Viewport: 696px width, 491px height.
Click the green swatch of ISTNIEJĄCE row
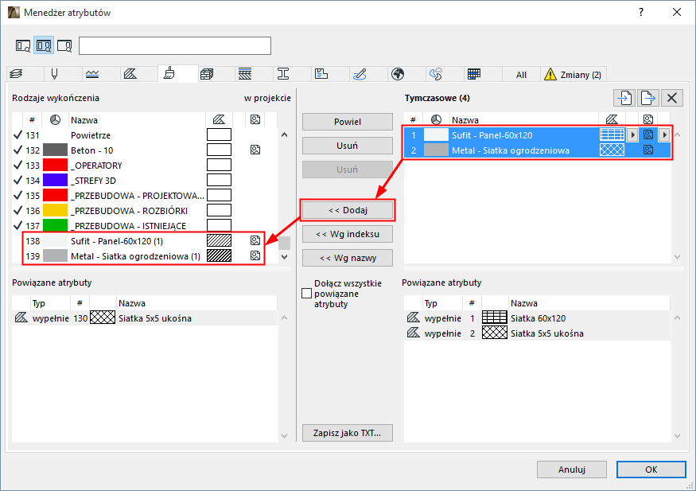tap(55, 225)
